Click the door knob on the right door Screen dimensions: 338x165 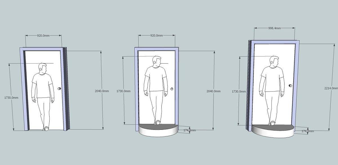click(291, 86)
